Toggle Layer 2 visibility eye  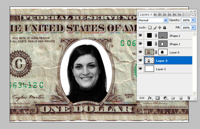click(140, 69)
